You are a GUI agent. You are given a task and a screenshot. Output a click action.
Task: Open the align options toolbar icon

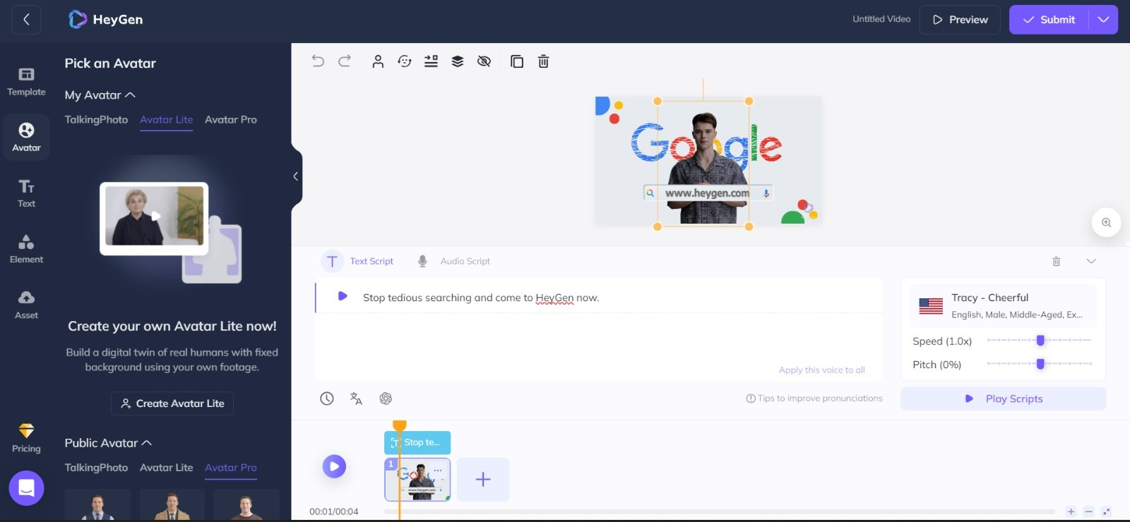tap(431, 61)
